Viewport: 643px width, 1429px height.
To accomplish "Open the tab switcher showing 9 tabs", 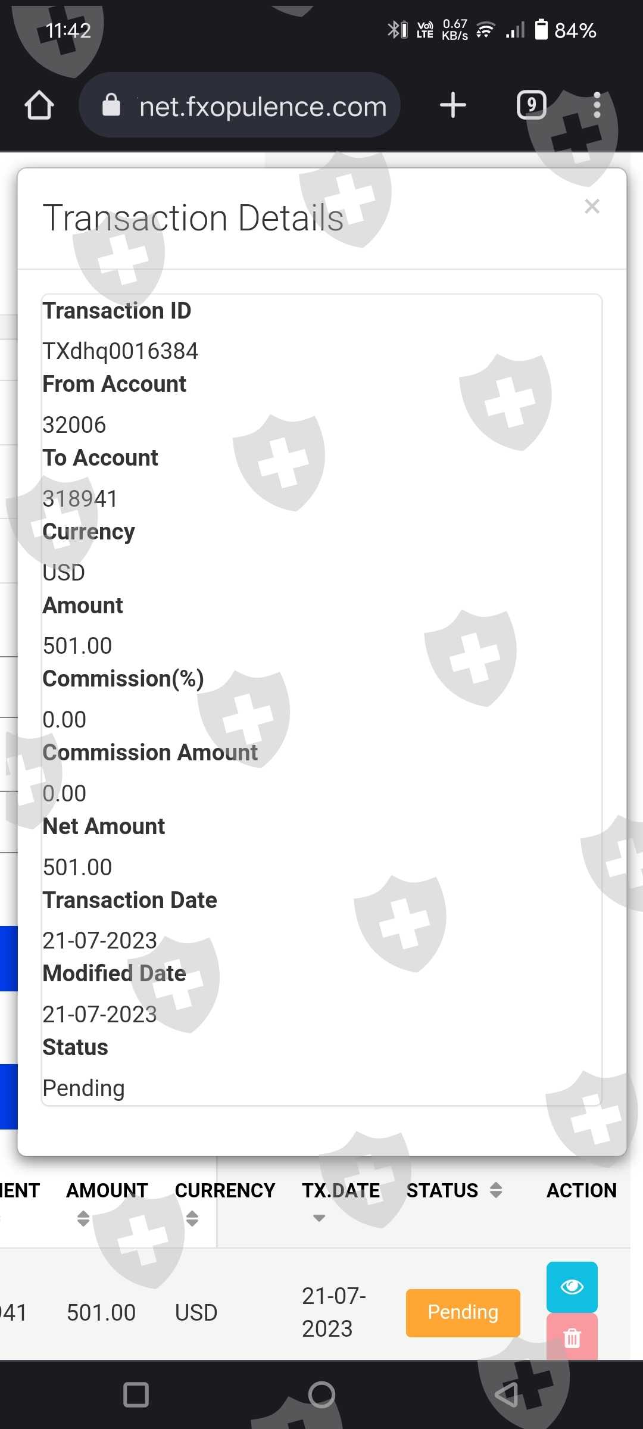I will click(x=531, y=105).
